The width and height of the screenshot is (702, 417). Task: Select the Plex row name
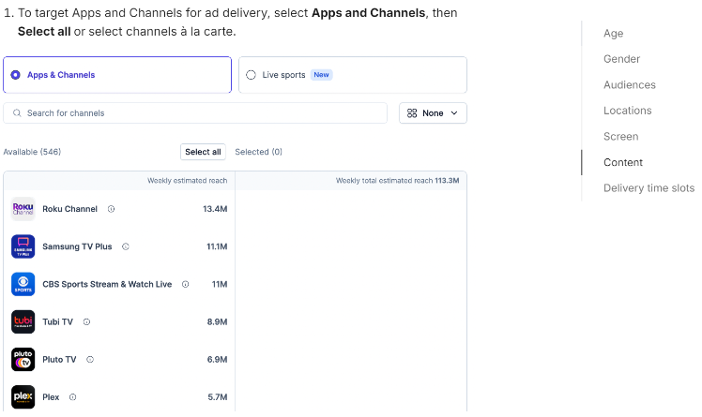[51, 397]
